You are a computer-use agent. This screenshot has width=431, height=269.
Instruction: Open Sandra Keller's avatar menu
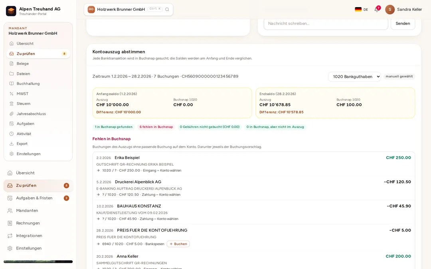pyautogui.click(x=390, y=9)
